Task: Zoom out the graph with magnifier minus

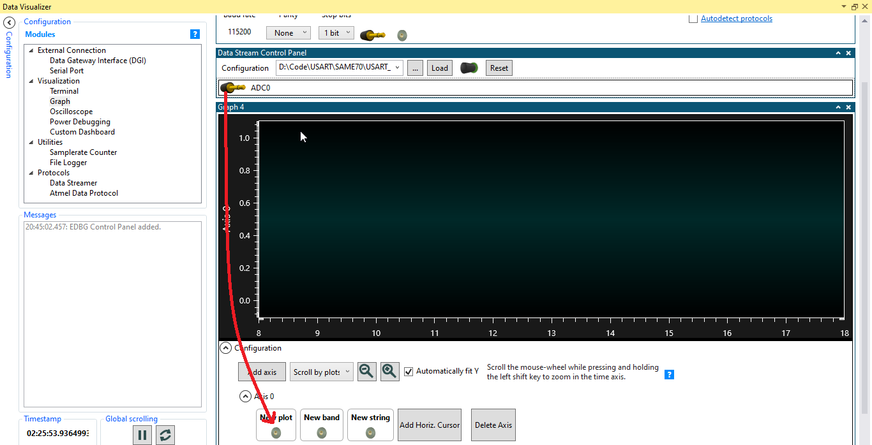Action: [366, 372]
